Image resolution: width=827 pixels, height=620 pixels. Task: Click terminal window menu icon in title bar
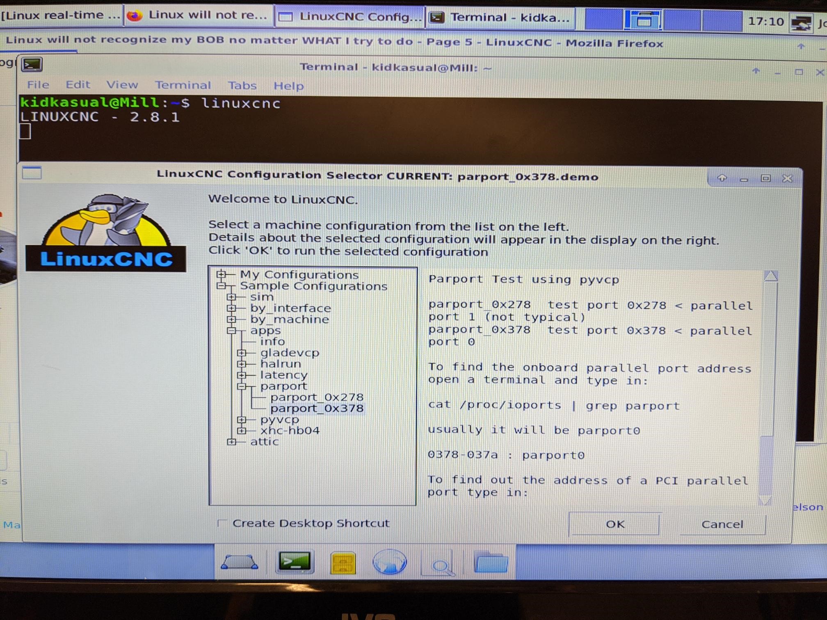tap(32, 65)
